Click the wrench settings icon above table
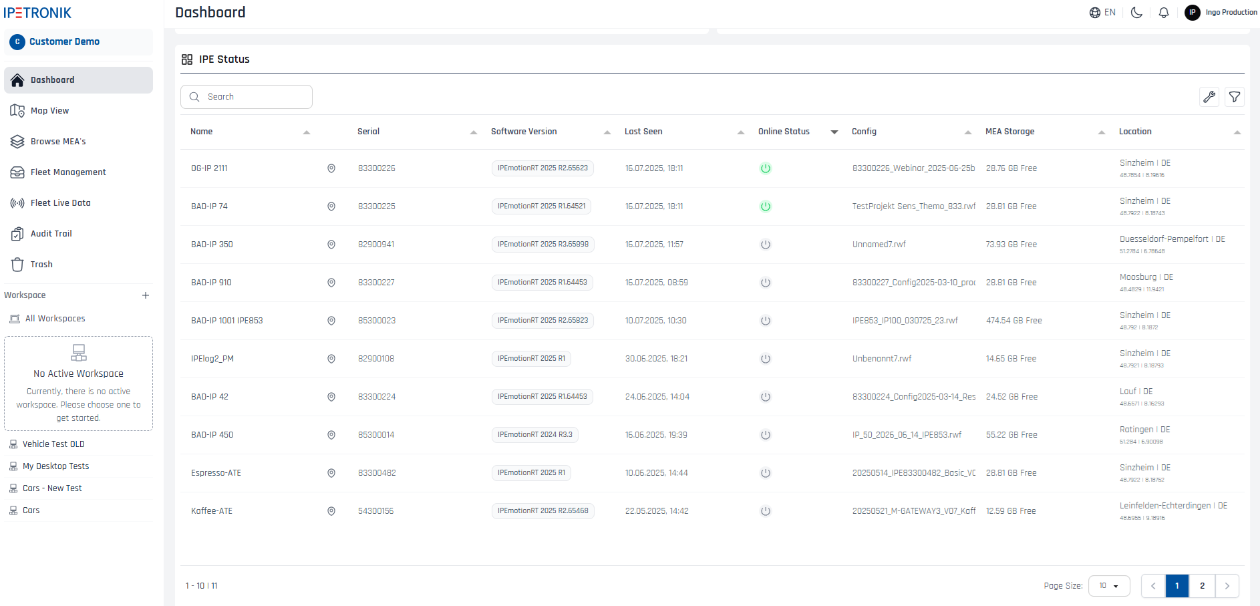This screenshot has width=1260, height=606. (1209, 97)
